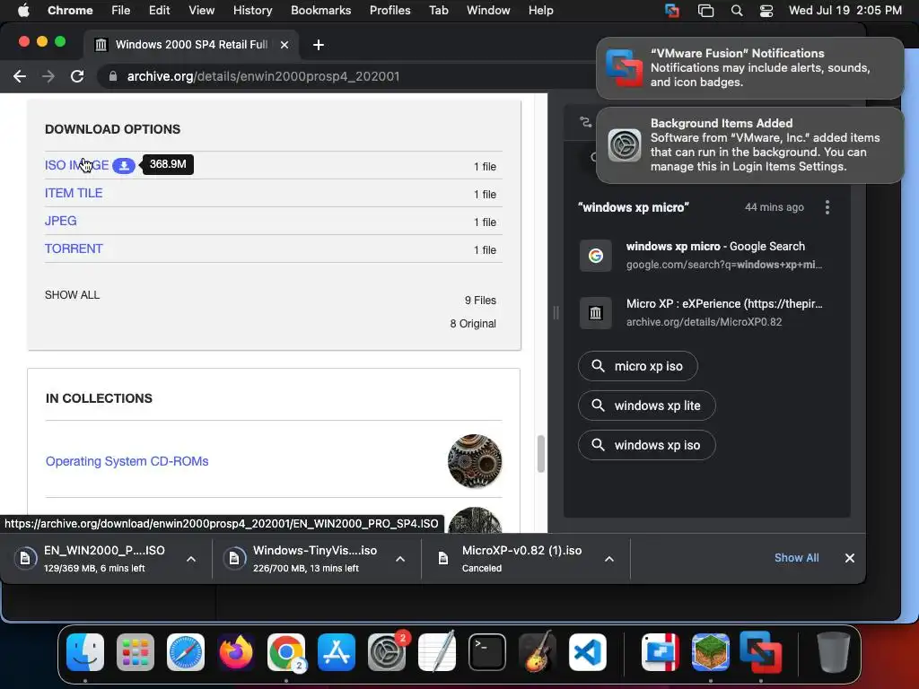Click the Chrome back arrow
This screenshot has height=689, width=919.
pos(20,76)
